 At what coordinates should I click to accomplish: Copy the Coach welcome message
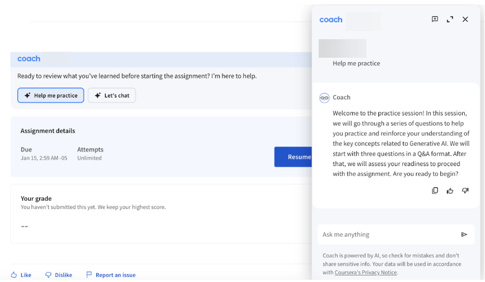point(434,191)
